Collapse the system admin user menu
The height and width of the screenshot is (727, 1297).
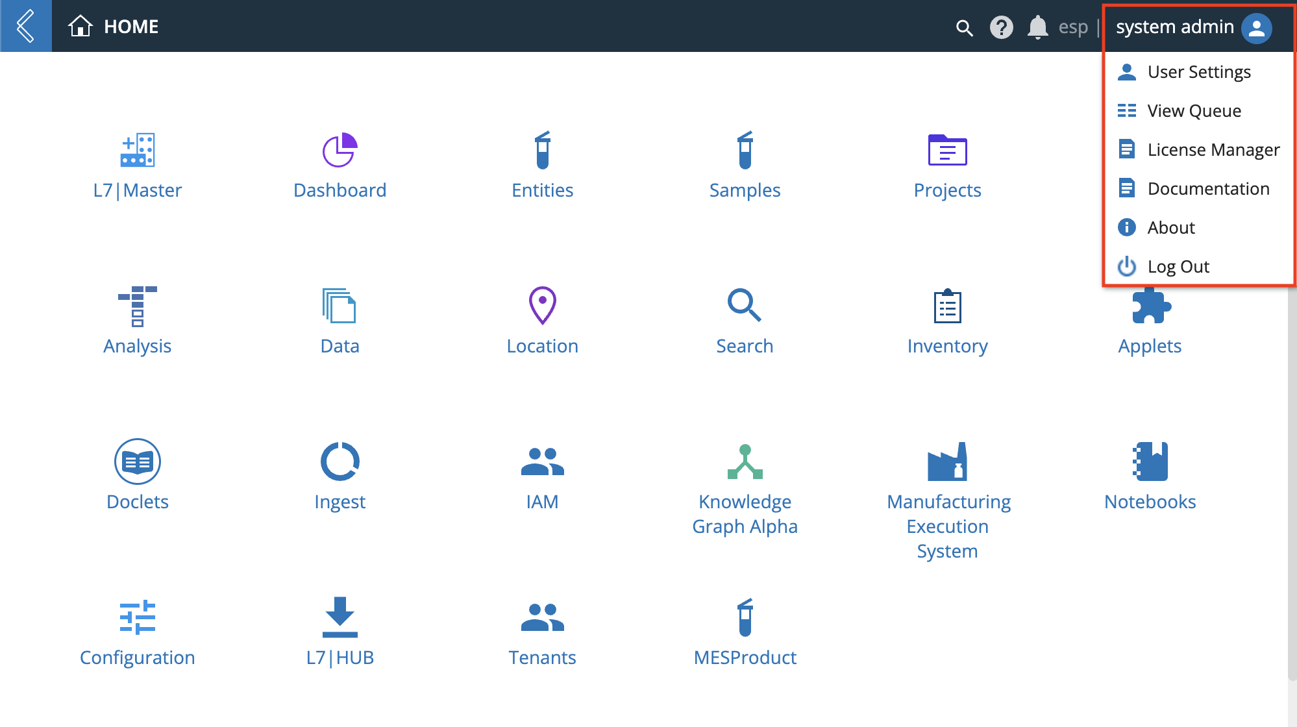(1174, 27)
